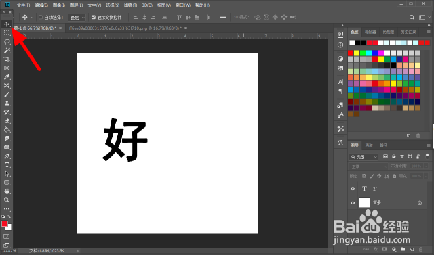Pick the cyan swatch in first grid row
Screen dimensions: 434x255
[x=369, y=53]
